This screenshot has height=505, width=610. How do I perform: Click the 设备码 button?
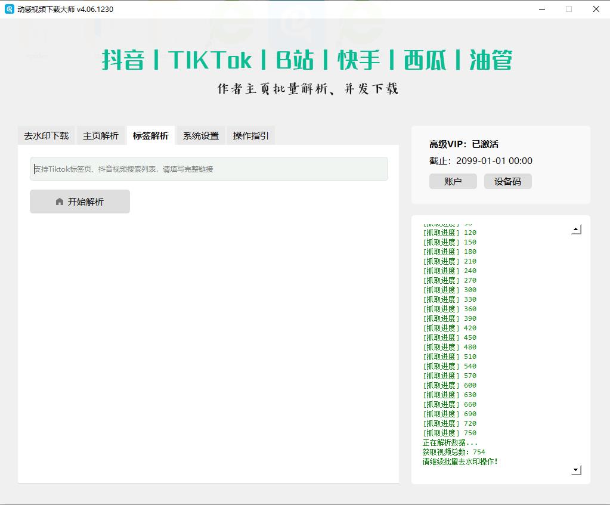coord(507,181)
